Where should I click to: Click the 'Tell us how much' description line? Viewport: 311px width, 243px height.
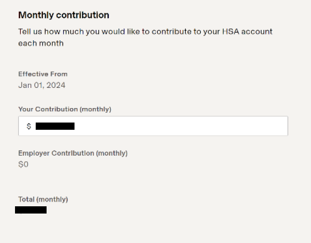[x=145, y=32]
